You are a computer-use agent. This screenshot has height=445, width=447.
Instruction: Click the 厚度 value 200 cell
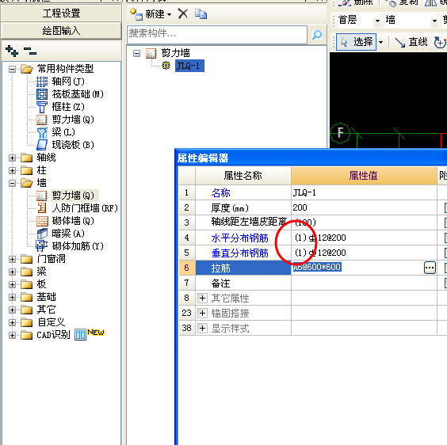(x=364, y=207)
